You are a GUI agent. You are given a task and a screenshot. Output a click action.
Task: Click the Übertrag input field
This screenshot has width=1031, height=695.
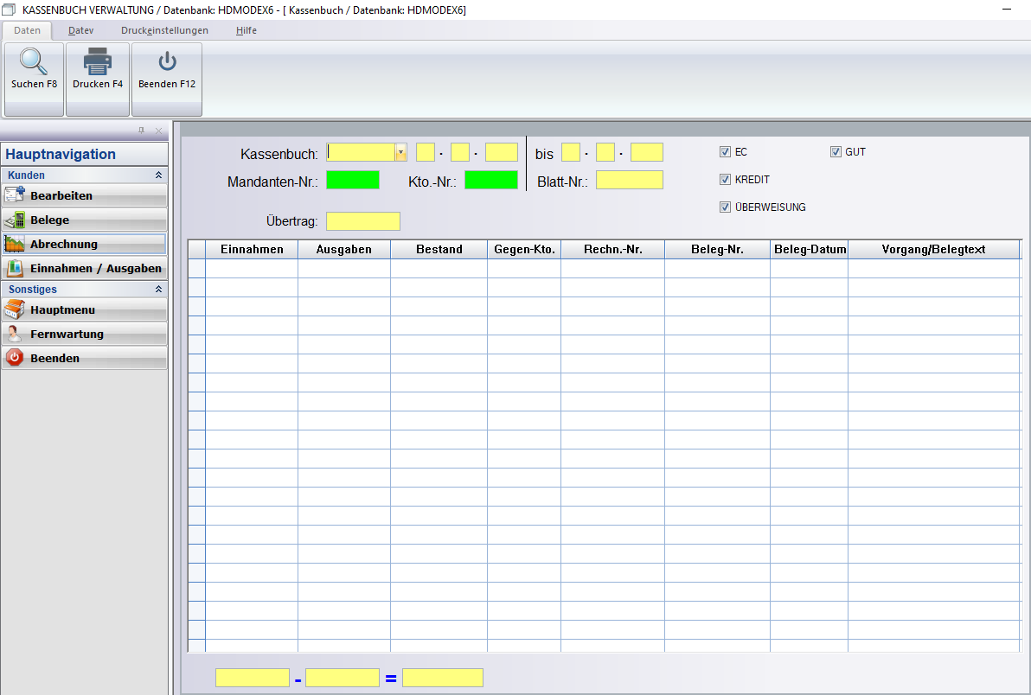tap(363, 221)
